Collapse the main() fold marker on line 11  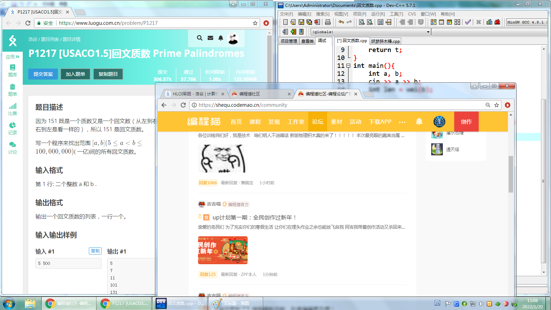coord(349,65)
